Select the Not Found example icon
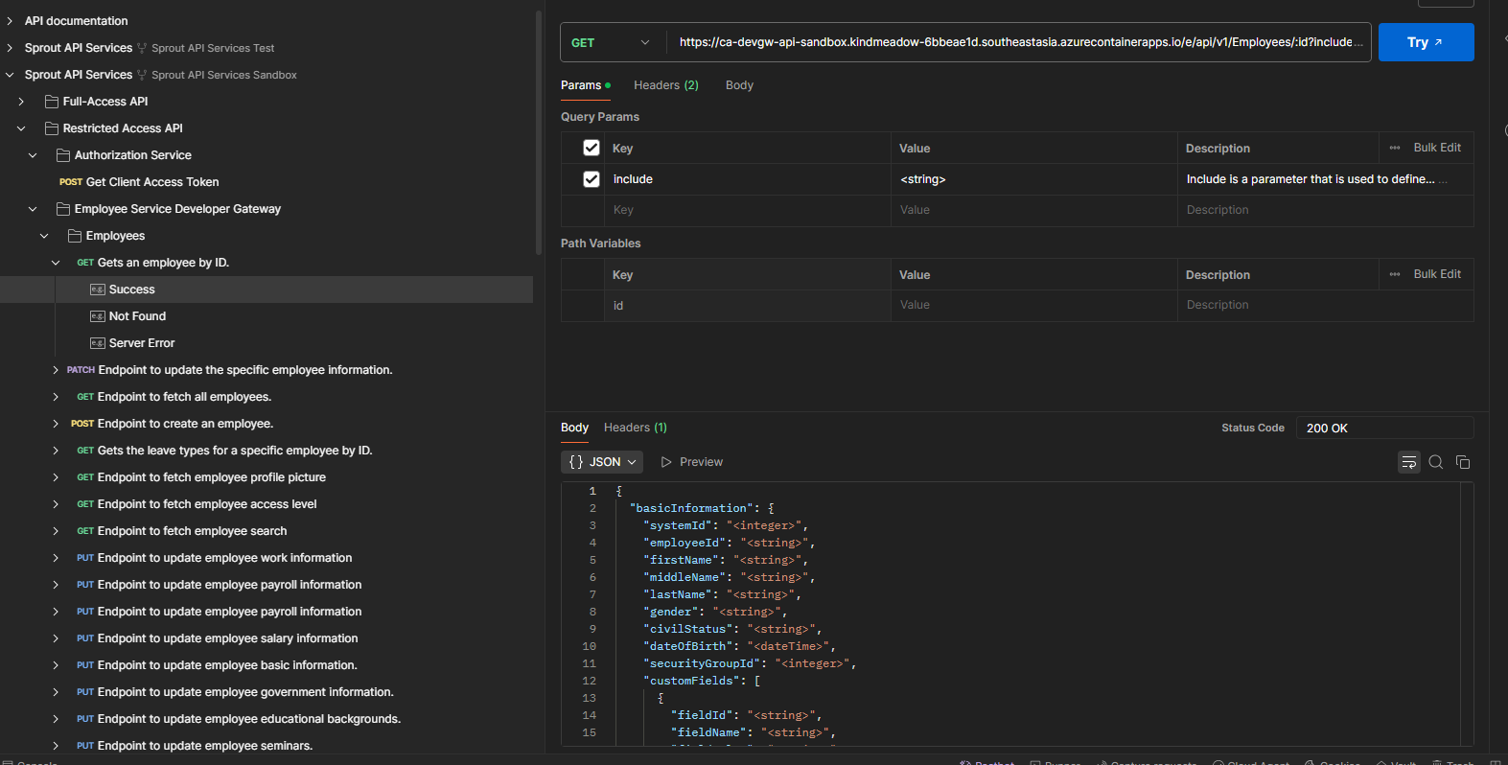The image size is (1508, 765). [97, 316]
